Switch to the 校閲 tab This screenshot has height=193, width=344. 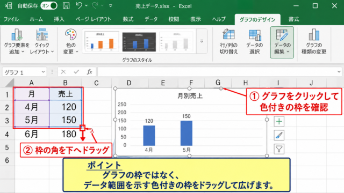click(174, 19)
